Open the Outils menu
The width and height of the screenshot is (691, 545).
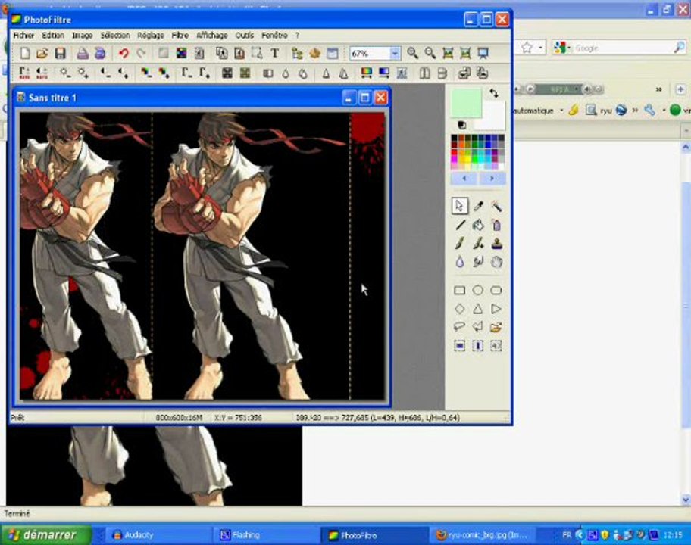[245, 36]
